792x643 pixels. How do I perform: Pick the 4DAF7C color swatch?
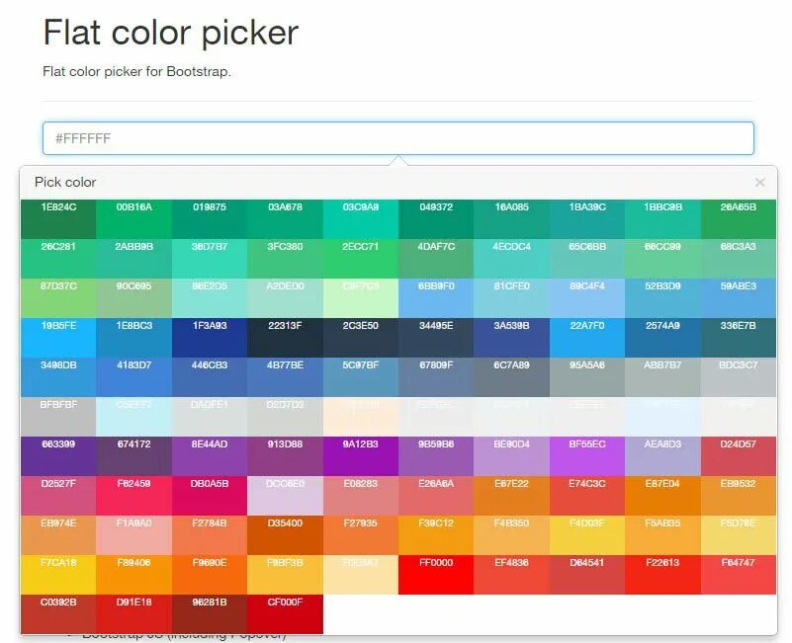click(x=436, y=259)
